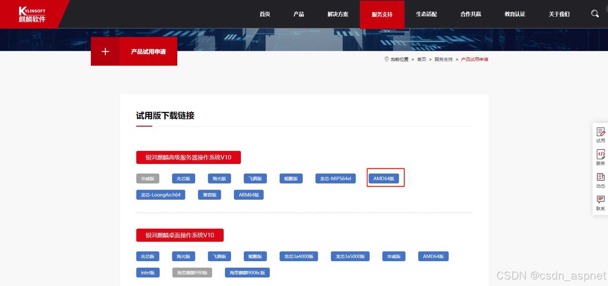Click the Kylinsoft logo in header
This screenshot has width=608, height=286.
(32, 14)
